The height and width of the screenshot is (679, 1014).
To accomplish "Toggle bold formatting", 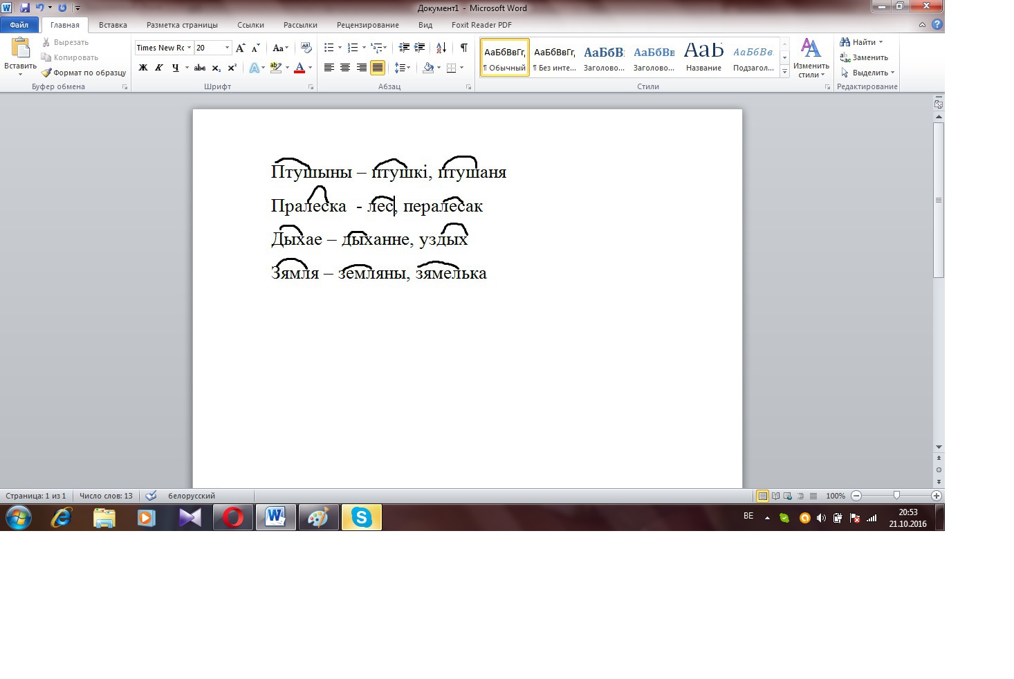I will coord(143,68).
